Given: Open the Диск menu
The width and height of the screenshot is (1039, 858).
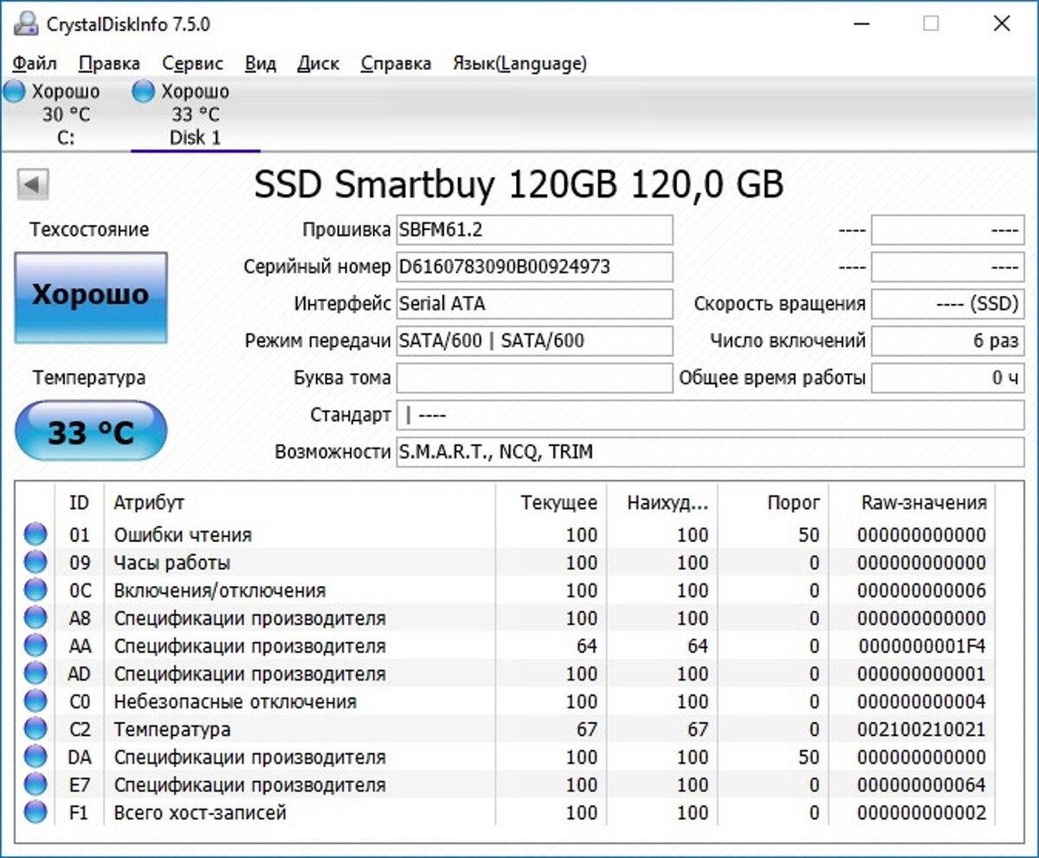Looking at the screenshot, I should [x=318, y=63].
